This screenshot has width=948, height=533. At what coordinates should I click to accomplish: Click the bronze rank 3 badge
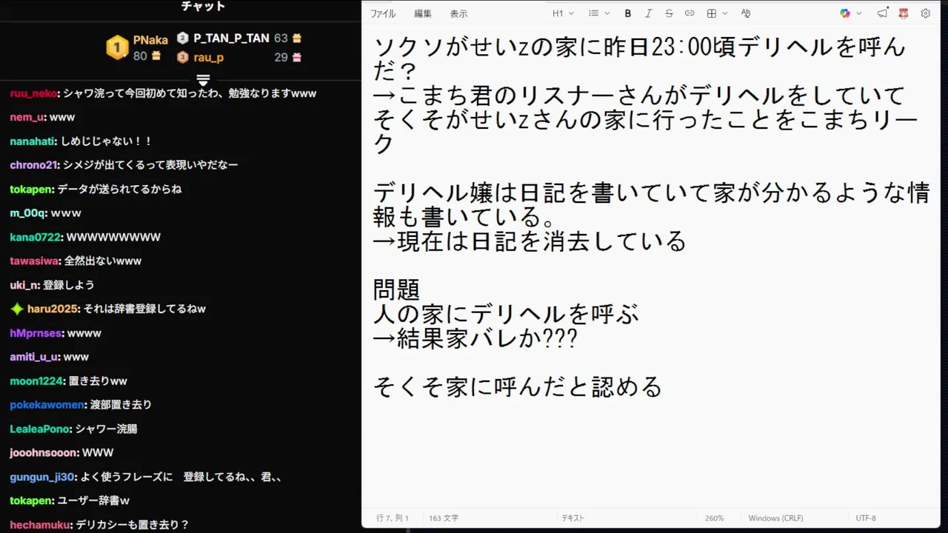[x=183, y=57]
